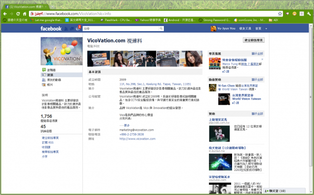
Task: Go back with the browser back arrow
Action: pyautogui.click(x=5, y=14)
